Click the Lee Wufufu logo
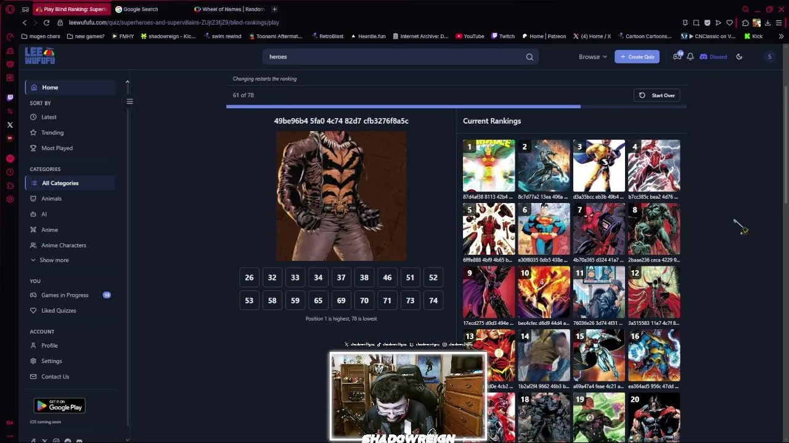The width and height of the screenshot is (789, 443). 39,56
